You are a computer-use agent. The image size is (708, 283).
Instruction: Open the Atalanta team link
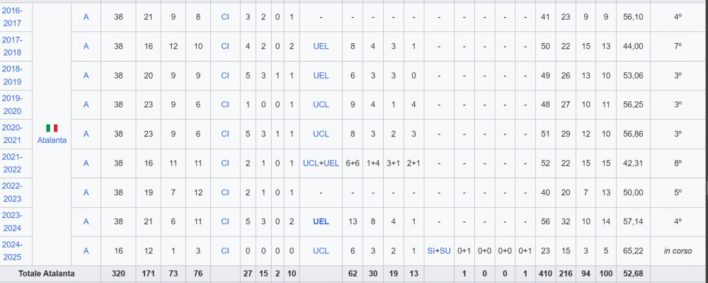52,140
